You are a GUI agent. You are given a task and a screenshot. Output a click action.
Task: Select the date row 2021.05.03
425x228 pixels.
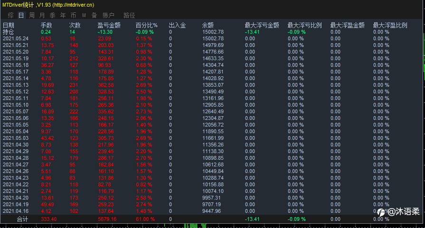[16, 138]
